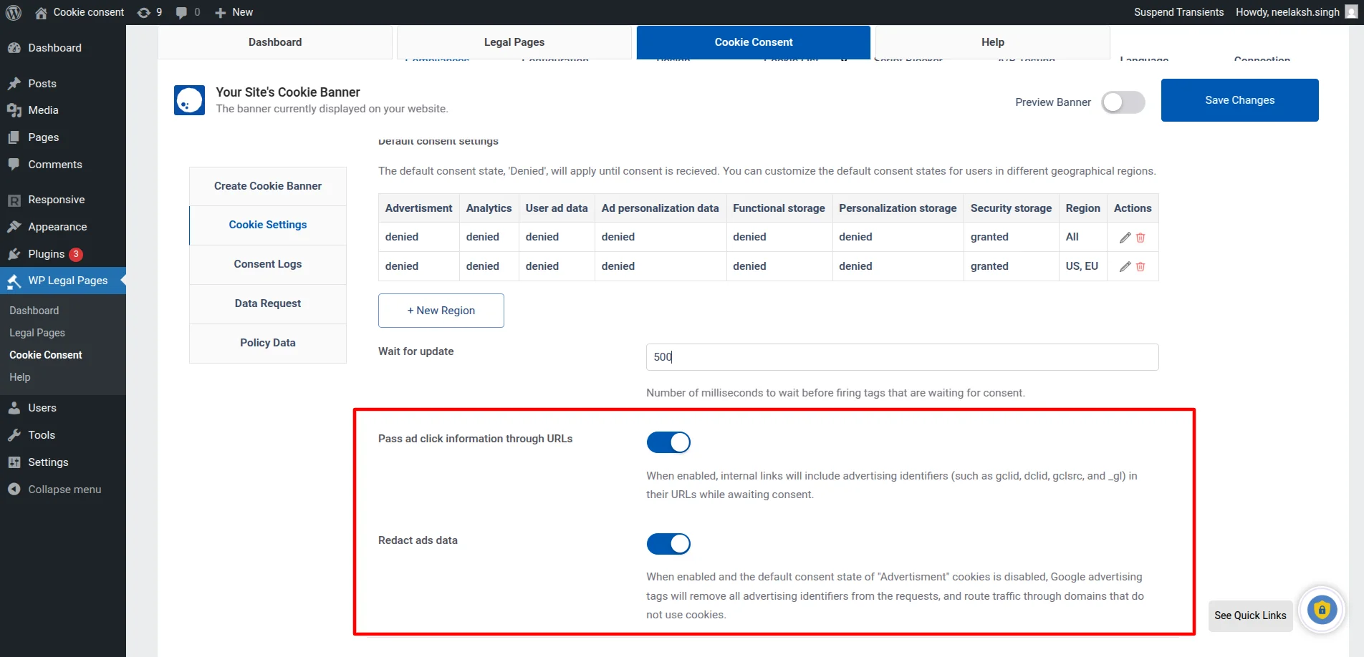Open the Help tab
1364x657 pixels.
(993, 42)
